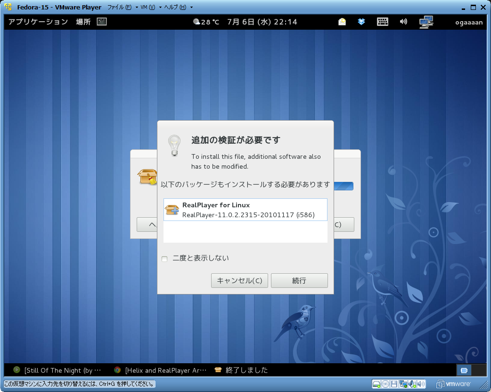Image resolution: width=491 pixels, height=392 pixels.
Task: Open the ogaaaan user menu
Action: pos(469,22)
